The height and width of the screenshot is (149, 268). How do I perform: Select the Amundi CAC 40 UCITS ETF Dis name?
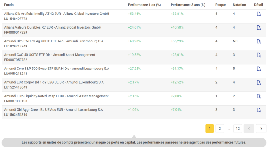(50, 55)
